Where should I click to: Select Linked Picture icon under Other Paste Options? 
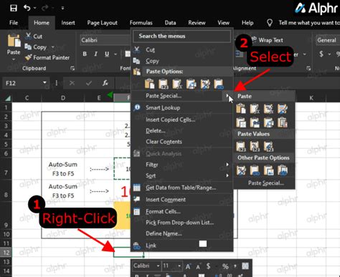tap(283, 170)
